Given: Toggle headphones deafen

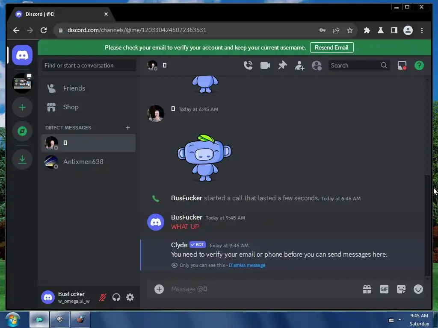Looking at the screenshot, I should point(116,297).
